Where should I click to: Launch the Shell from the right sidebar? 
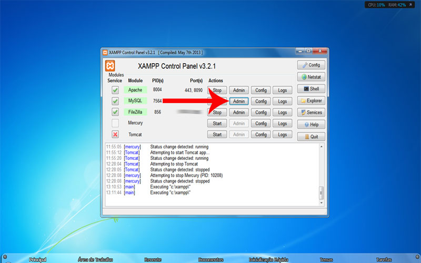pyautogui.click(x=311, y=88)
